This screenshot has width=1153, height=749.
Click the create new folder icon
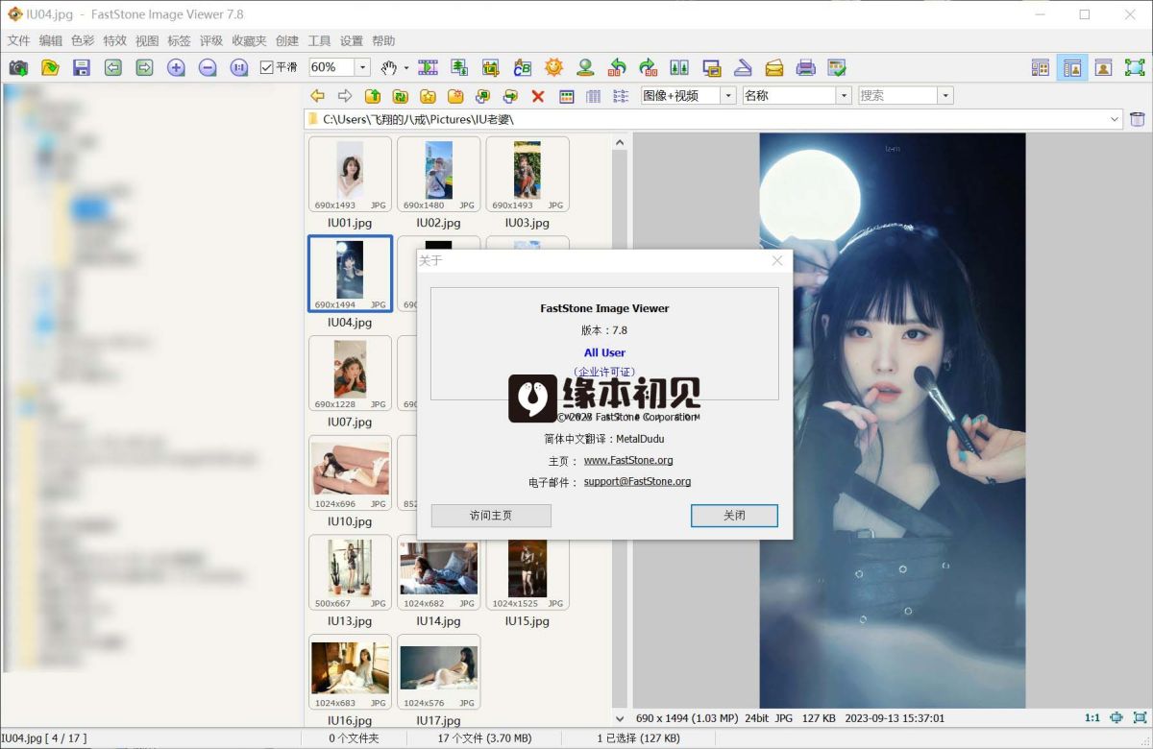455,96
